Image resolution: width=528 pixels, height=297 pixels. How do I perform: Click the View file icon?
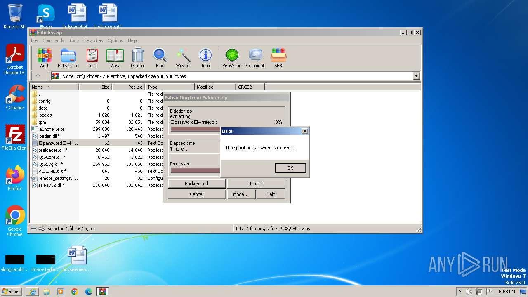115,58
